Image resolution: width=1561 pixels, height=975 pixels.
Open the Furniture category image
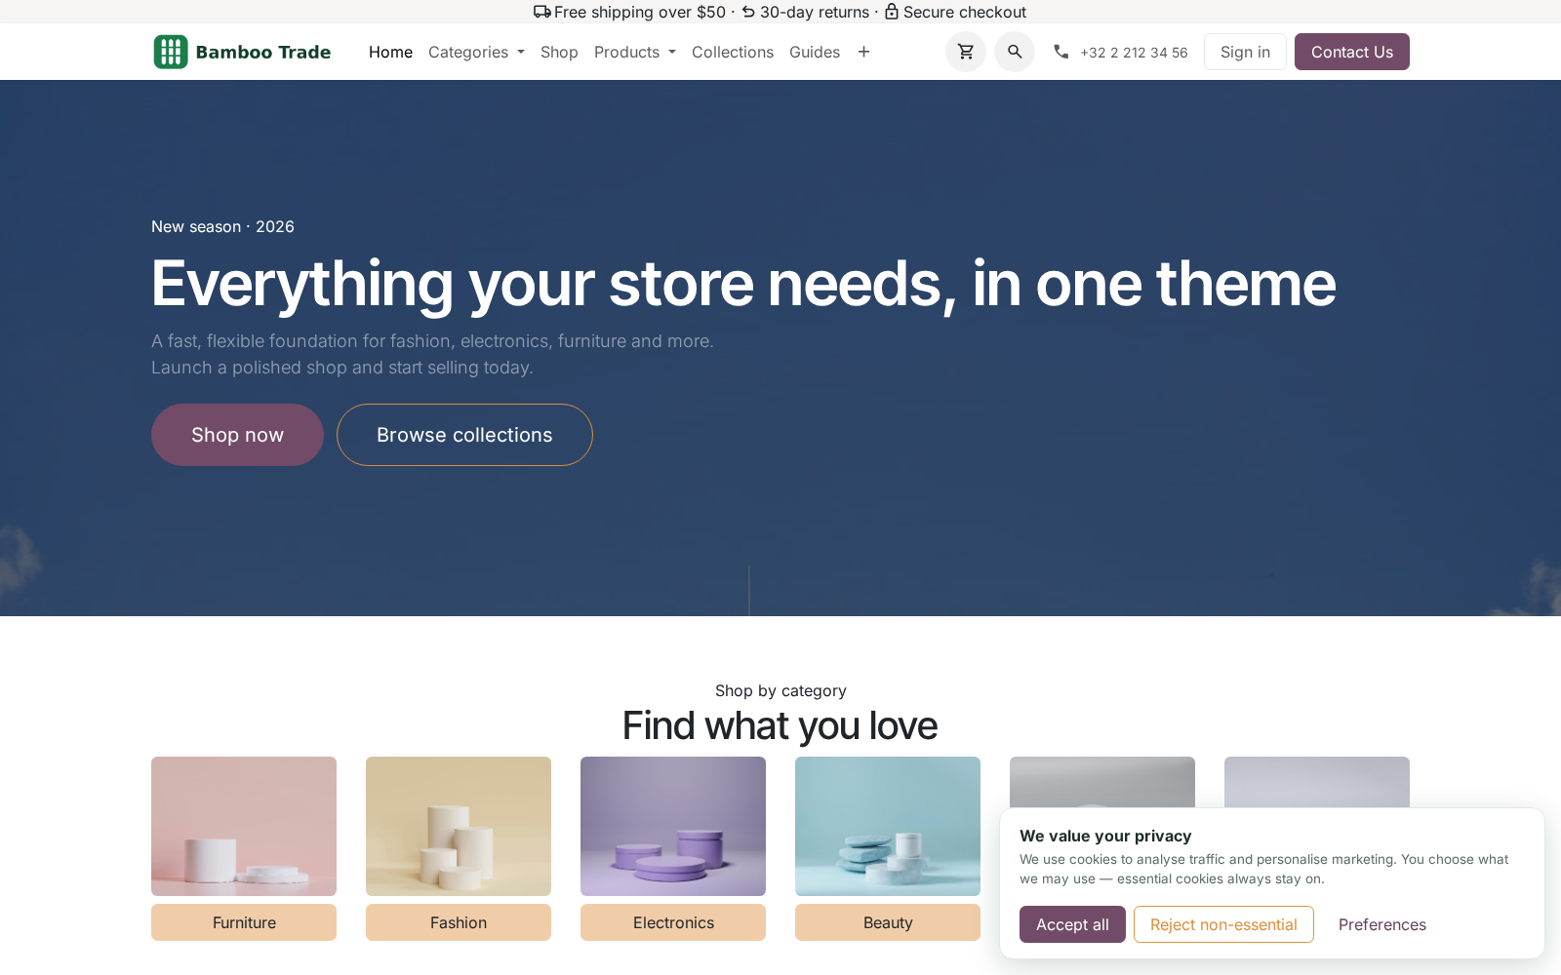(244, 826)
